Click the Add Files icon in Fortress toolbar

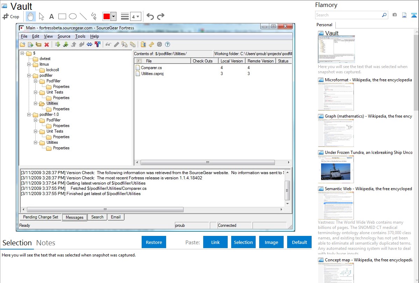coord(30,45)
